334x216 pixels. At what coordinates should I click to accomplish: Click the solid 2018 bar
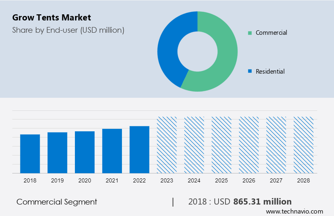click(x=30, y=153)
